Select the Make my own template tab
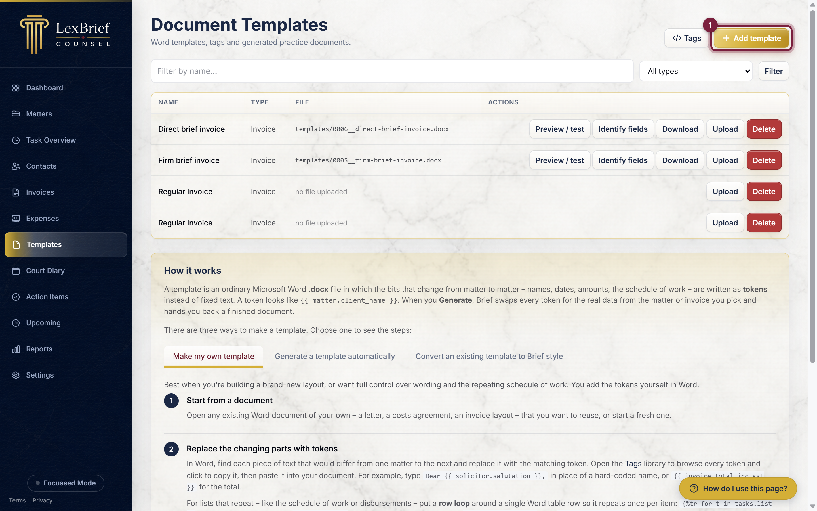The height and width of the screenshot is (511, 817). pyautogui.click(x=213, y=356)
